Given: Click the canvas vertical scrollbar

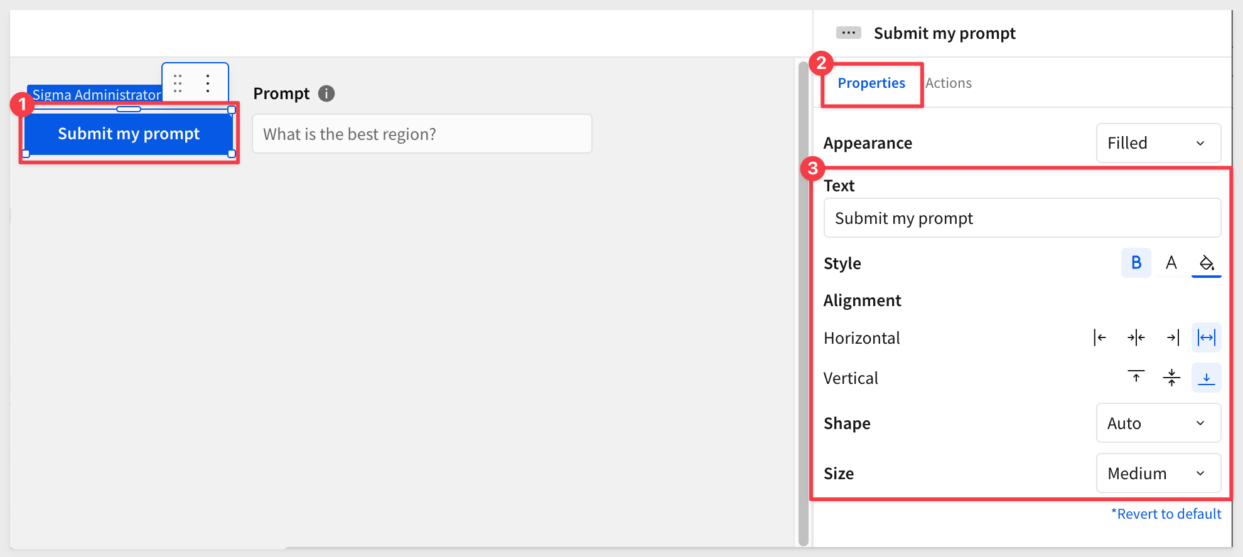Looking at the screenshot, I should [804, 304].
